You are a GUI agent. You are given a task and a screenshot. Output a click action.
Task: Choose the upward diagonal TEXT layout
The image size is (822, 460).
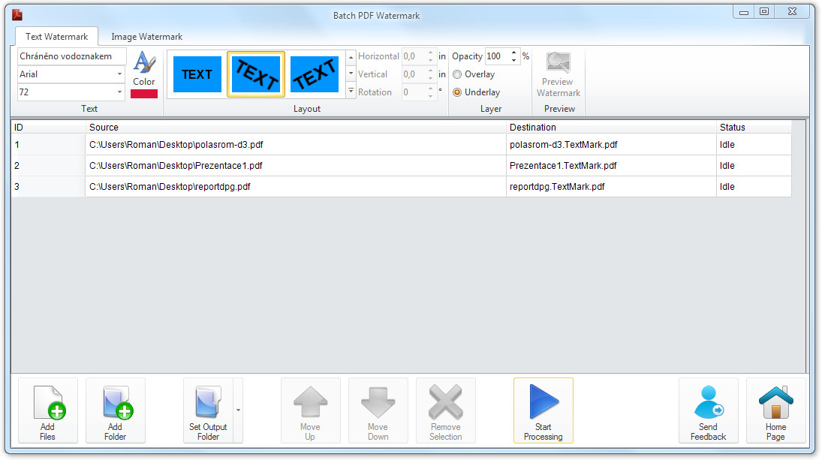click(x=315, y=74)
